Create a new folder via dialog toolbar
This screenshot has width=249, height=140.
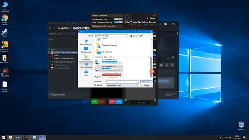[x=137, y=36]
